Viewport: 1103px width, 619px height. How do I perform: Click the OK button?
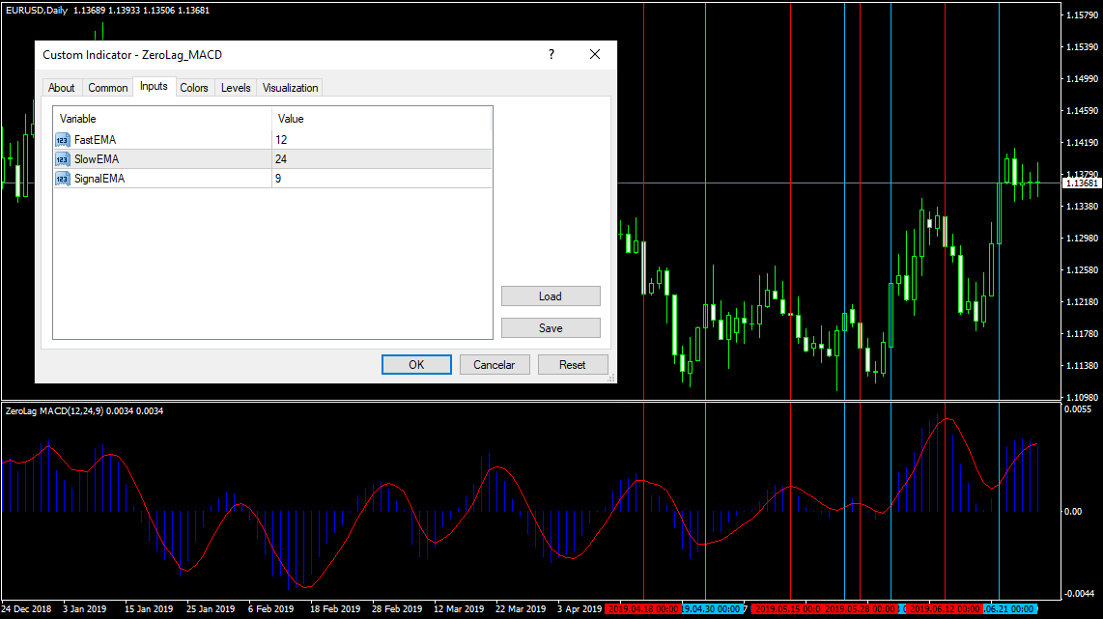(416, 364)
